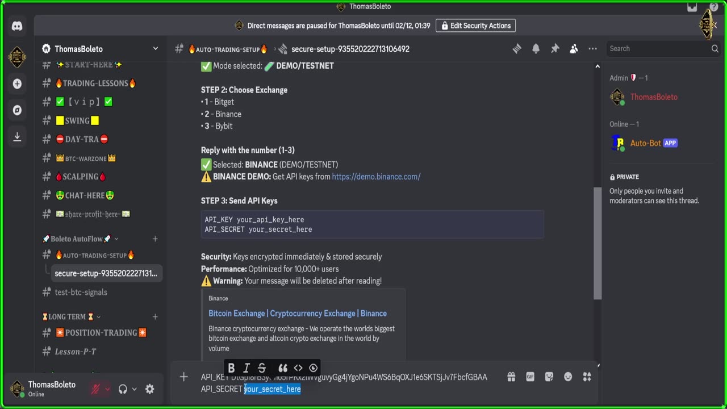The height and width of the screenshot is (409, 727).
Task: Open User Settings gear icon
Action: [x=149, y=389]
